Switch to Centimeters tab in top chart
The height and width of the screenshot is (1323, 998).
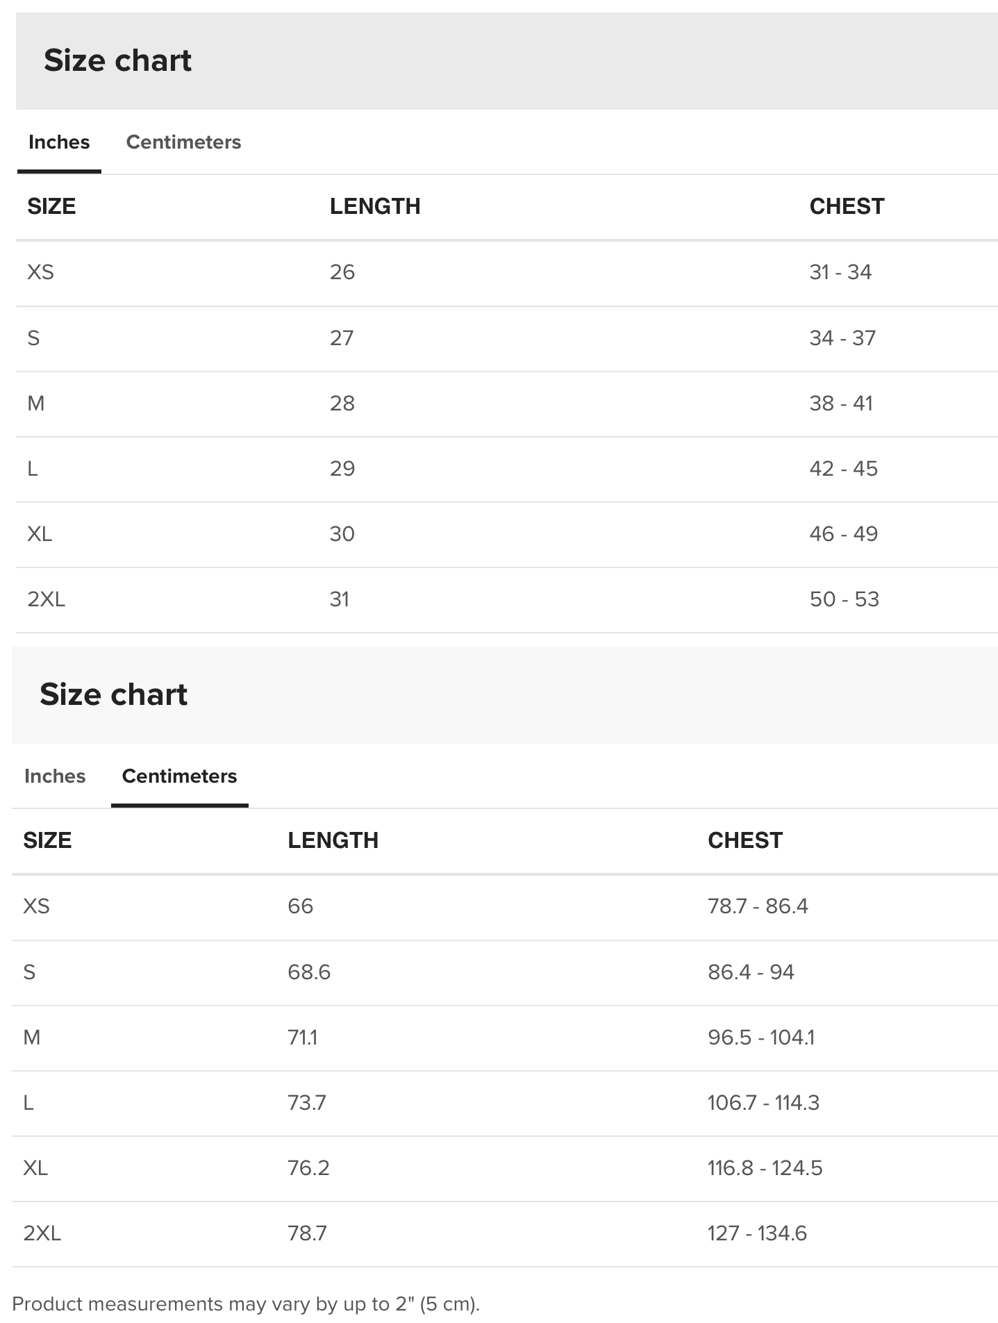click(183, 142)
